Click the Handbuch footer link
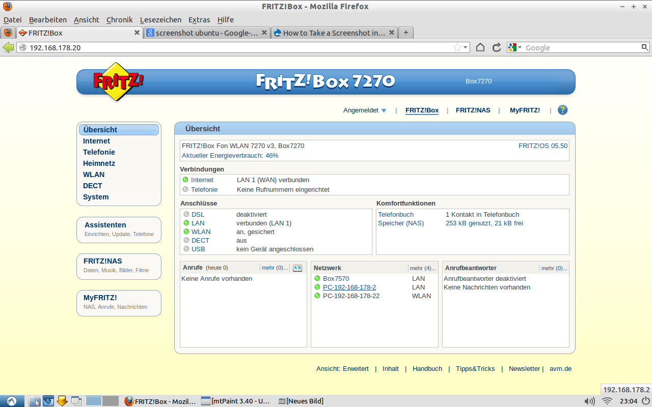The width and height of the screenshot is (652, 407). click(x=427, y=369)
